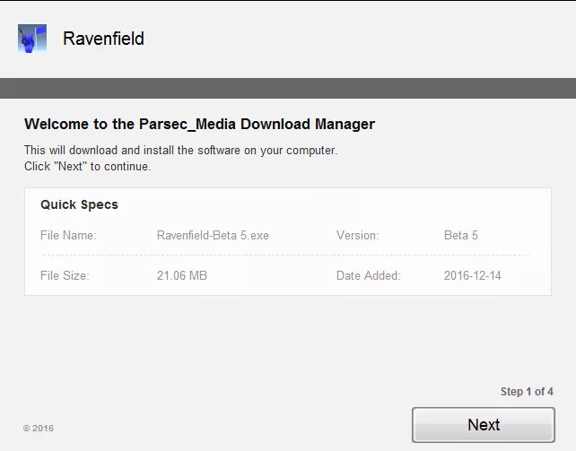Click the "Welcome to the Parsec_Media Download Manager" heading
The width and height of the screenshot is (576, 451).
point(199,124)
